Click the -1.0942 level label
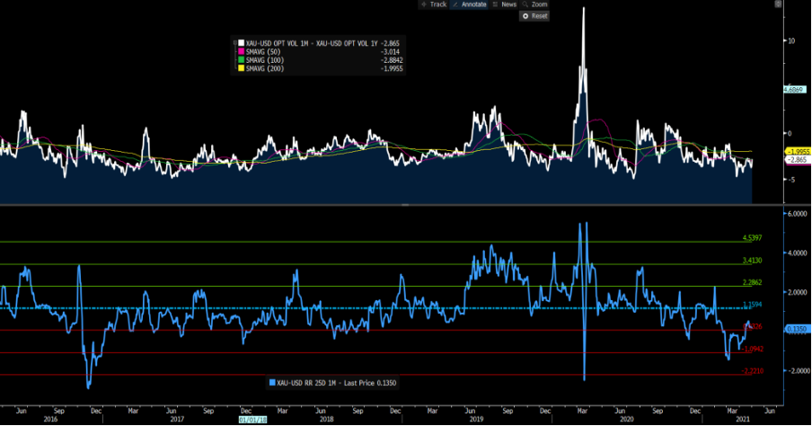Viewport: 812px width, 426px height. (752, 349)
